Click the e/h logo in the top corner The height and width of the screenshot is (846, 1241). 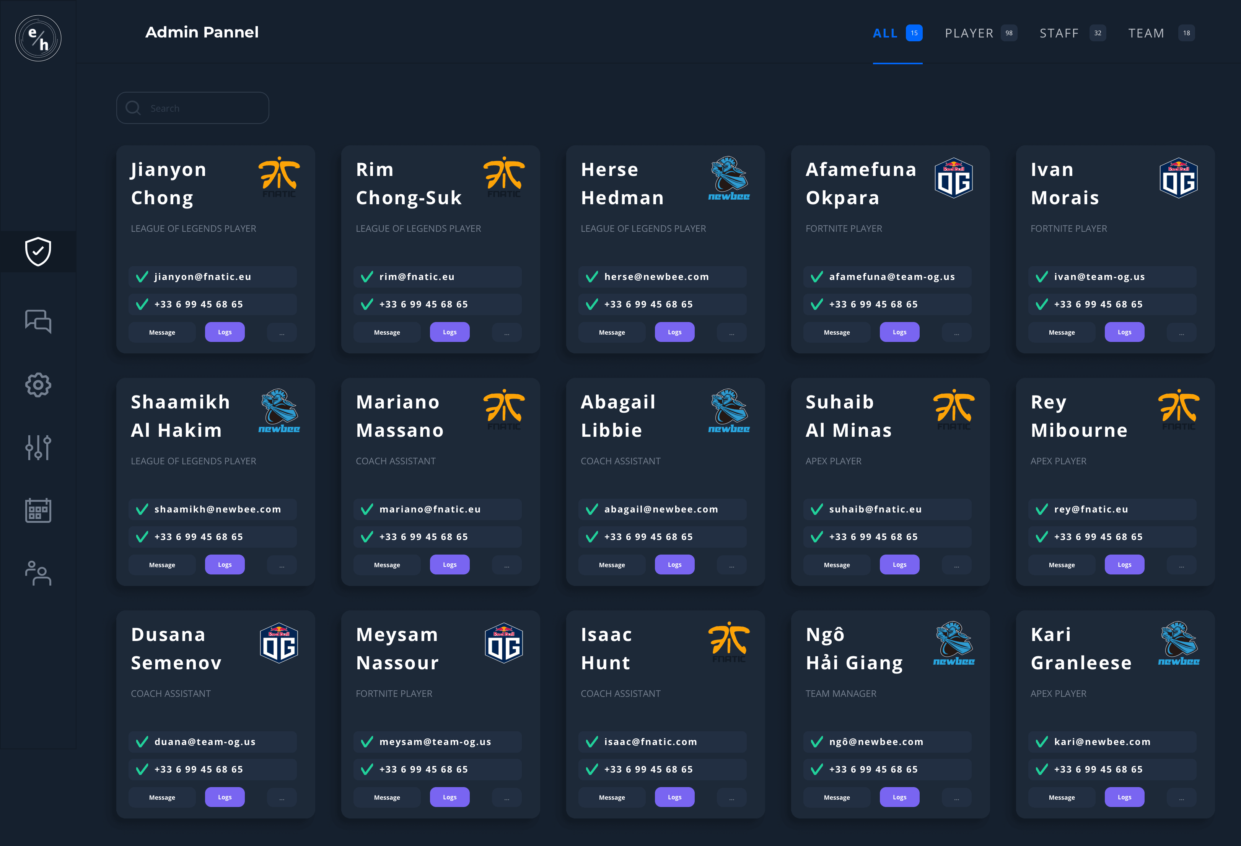point(38,38)
